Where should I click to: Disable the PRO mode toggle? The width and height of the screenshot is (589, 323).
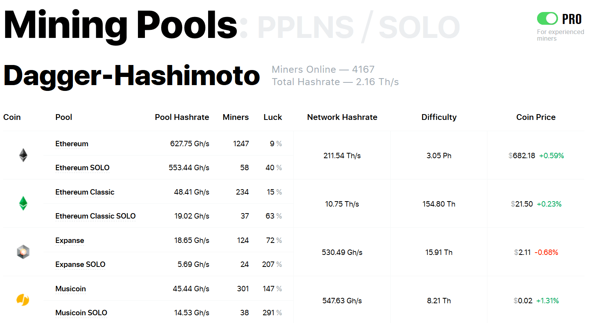[x=547, y=19]
